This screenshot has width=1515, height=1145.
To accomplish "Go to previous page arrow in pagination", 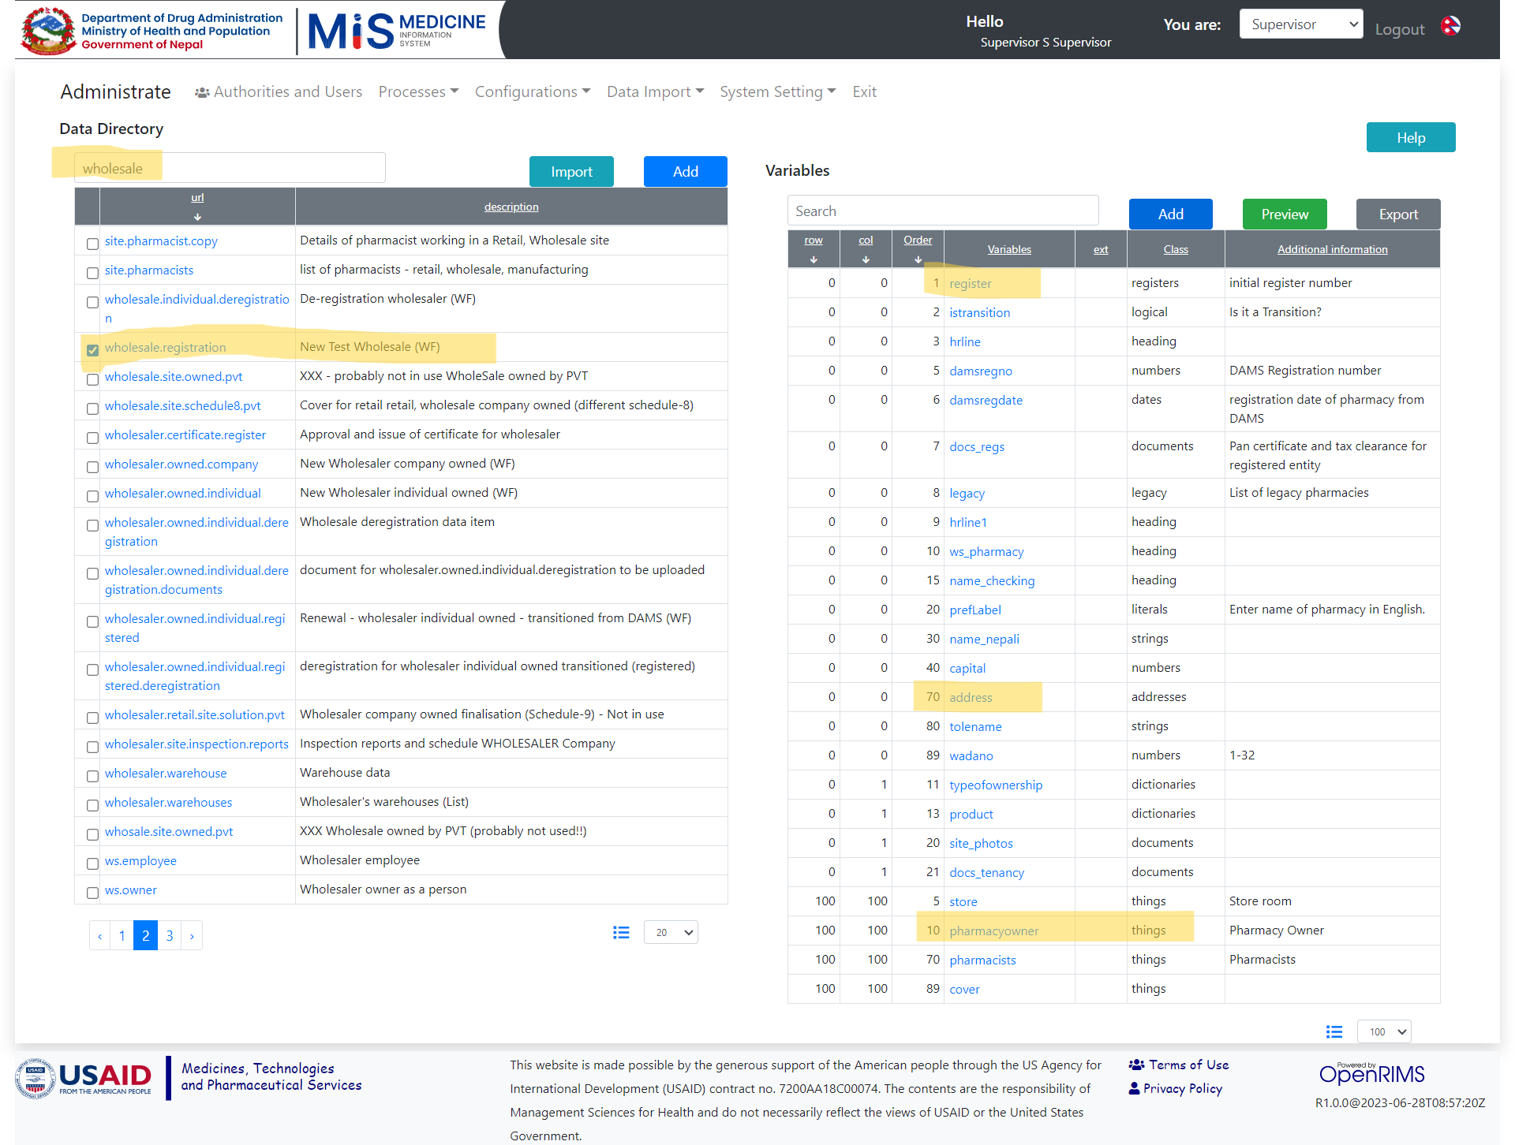I will (x=100, y=936).
